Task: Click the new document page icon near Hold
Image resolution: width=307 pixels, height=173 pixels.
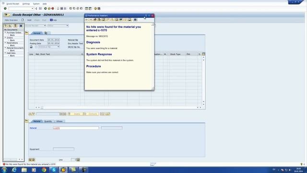Action: pyautogui.click(x=23, y=20)
